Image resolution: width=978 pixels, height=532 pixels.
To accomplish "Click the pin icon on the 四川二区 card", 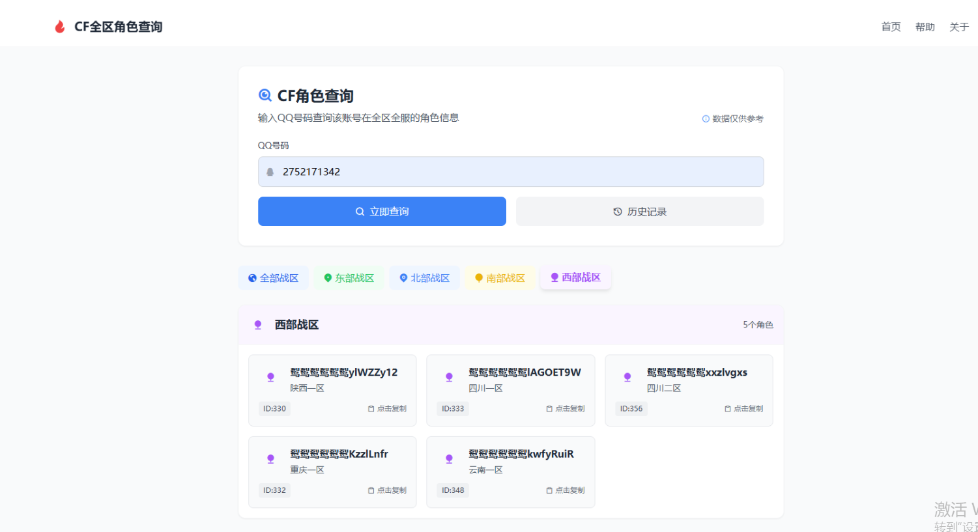I will tap(627, 377).
